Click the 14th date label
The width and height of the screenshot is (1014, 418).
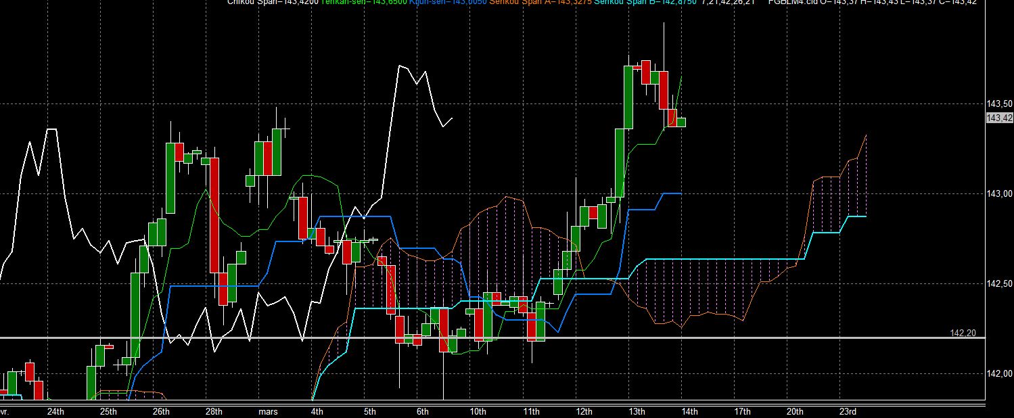tap(690, 411)
